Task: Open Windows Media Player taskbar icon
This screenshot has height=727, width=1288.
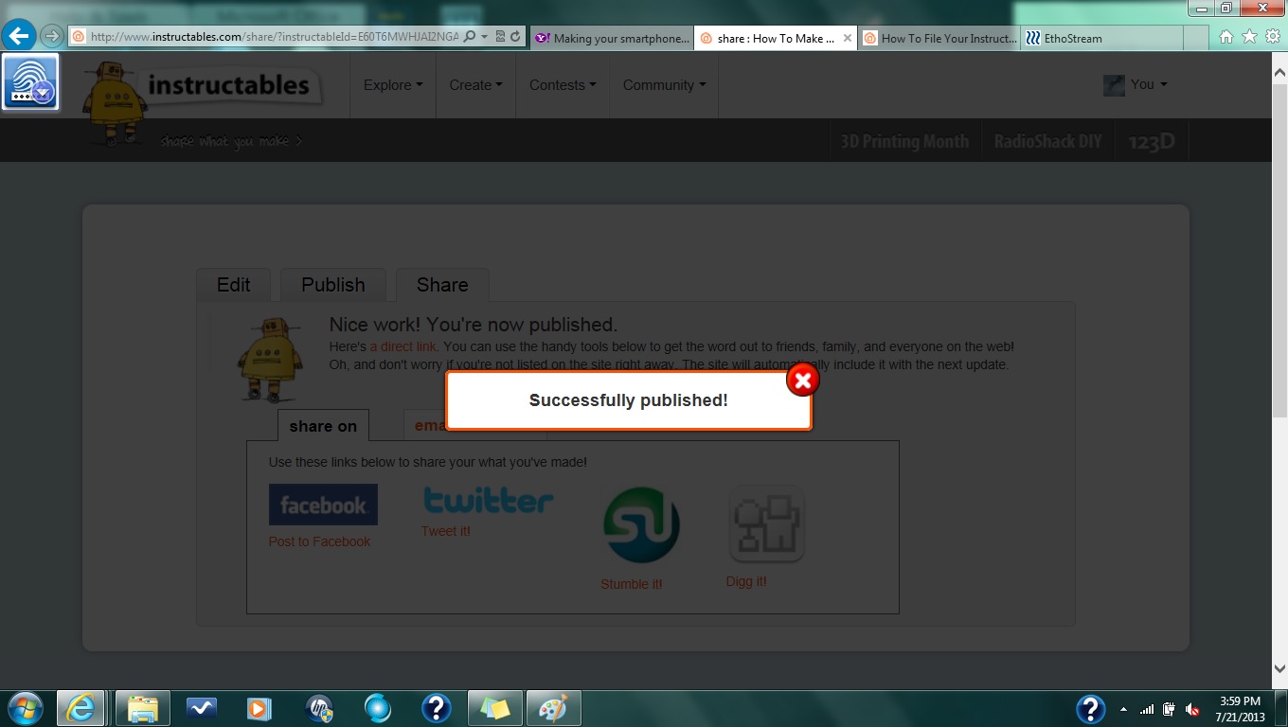Action: tap(259, 708)
